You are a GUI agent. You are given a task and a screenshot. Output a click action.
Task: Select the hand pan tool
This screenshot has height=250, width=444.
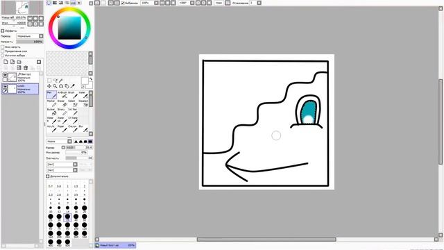click(67, 86)
